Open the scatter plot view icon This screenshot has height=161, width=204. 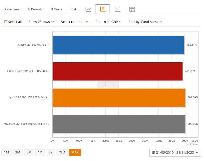coord(118,9)
